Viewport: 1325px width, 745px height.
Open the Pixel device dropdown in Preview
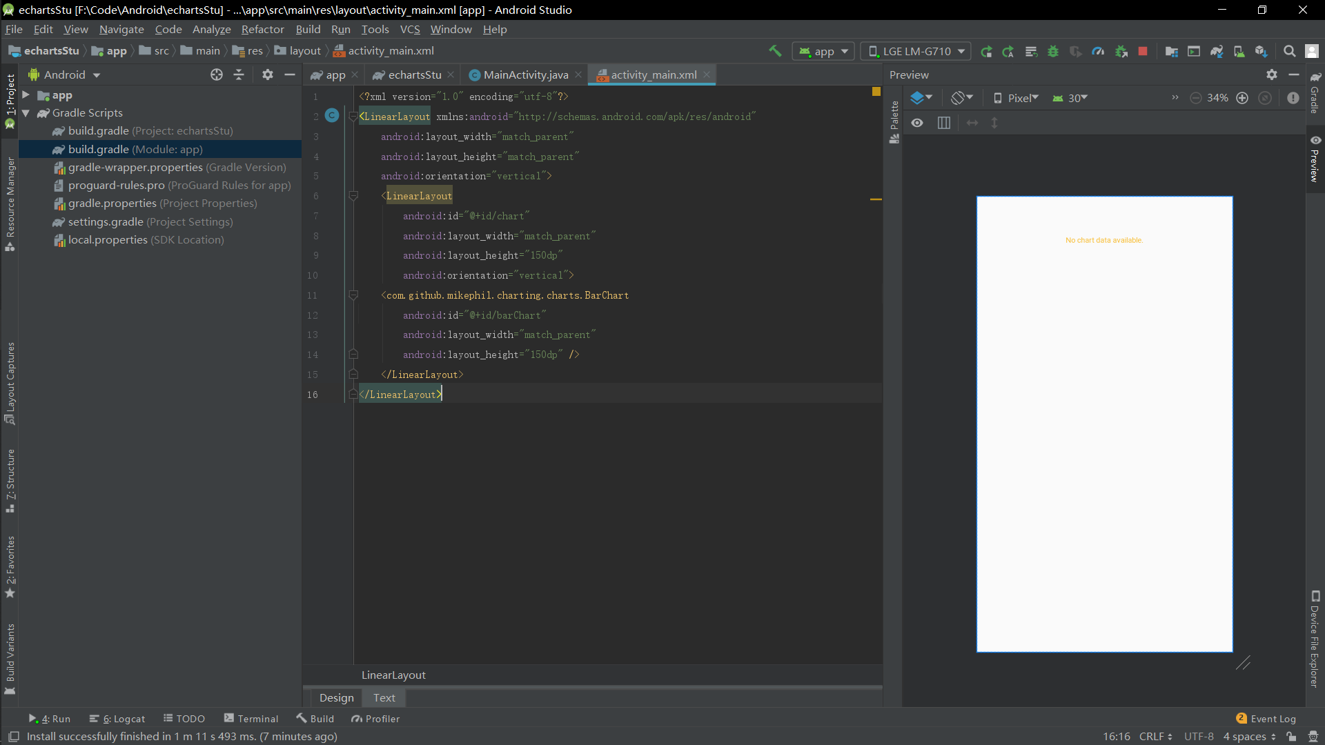[x=1016, y=98]
